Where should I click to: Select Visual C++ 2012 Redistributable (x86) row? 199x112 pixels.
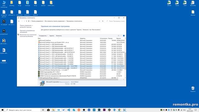[x=81, y=60]
